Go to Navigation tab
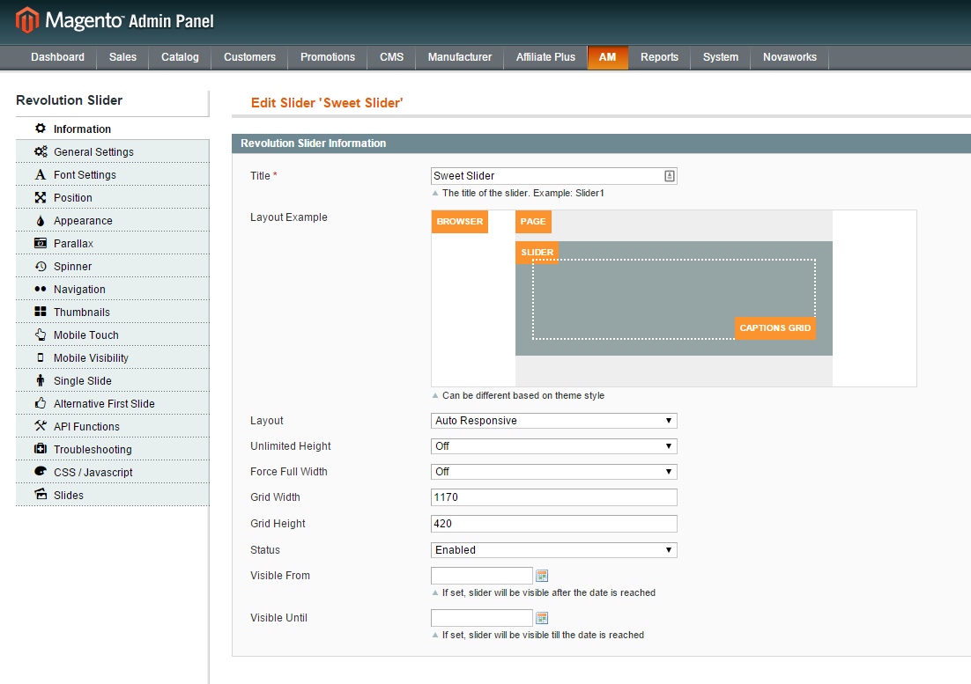The width and height of the screenshot is (971, 684). (112, 289)
